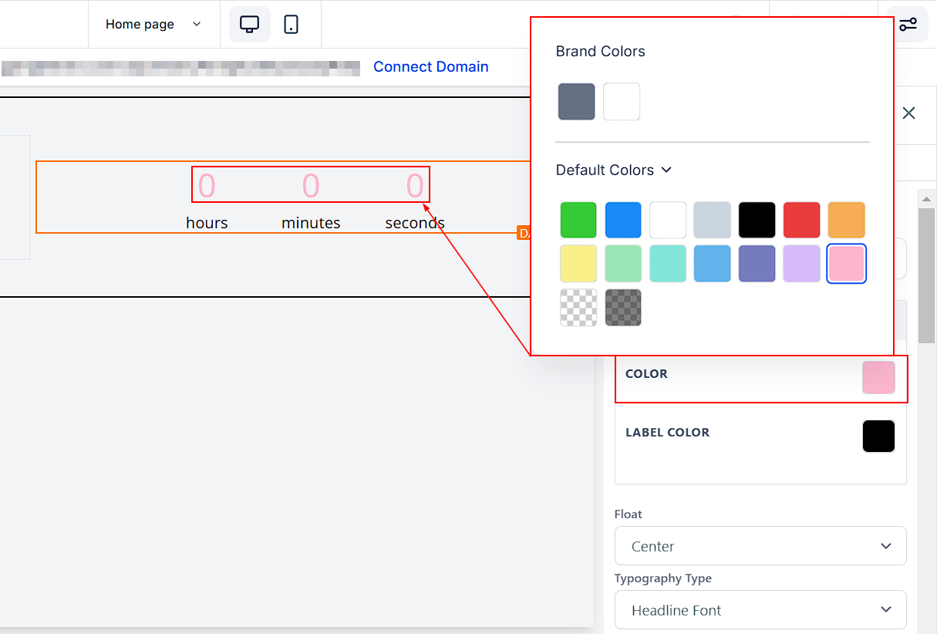Open the COLOR pink swatch picker
This screenshot has height=634, width=937.
tap(878, 378)
